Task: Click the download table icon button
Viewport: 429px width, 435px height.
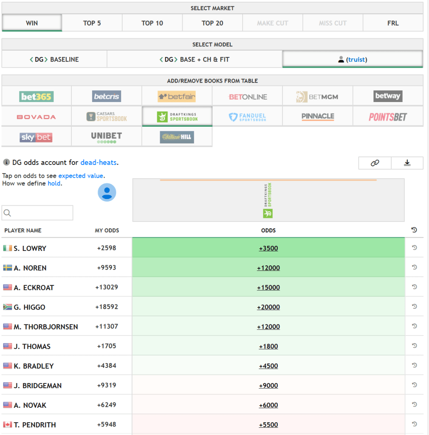Action: (407, 163)
